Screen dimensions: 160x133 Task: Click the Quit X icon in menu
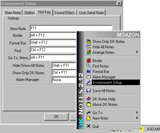[89, 126]
